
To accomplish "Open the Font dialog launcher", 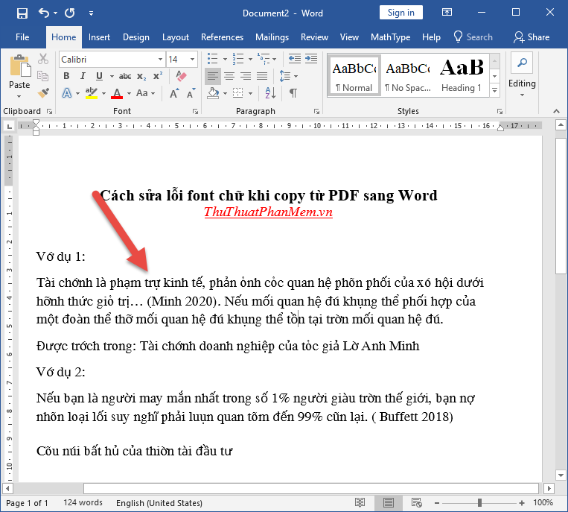I will [x=195, y=111].
